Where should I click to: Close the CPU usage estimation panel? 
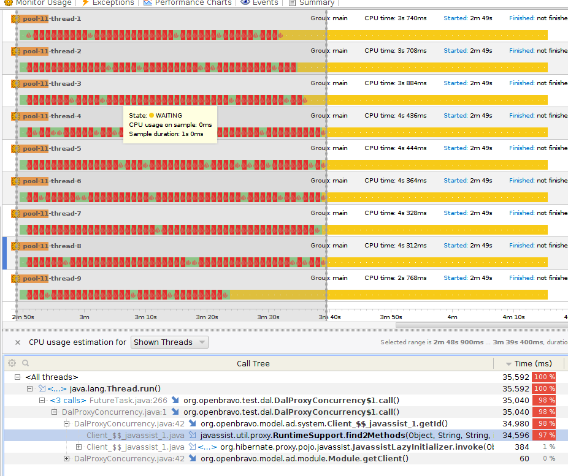click(x=18, y=342)
